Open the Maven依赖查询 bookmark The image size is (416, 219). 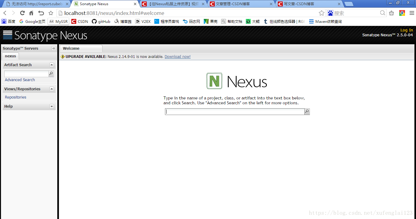[x=325, y=21]
